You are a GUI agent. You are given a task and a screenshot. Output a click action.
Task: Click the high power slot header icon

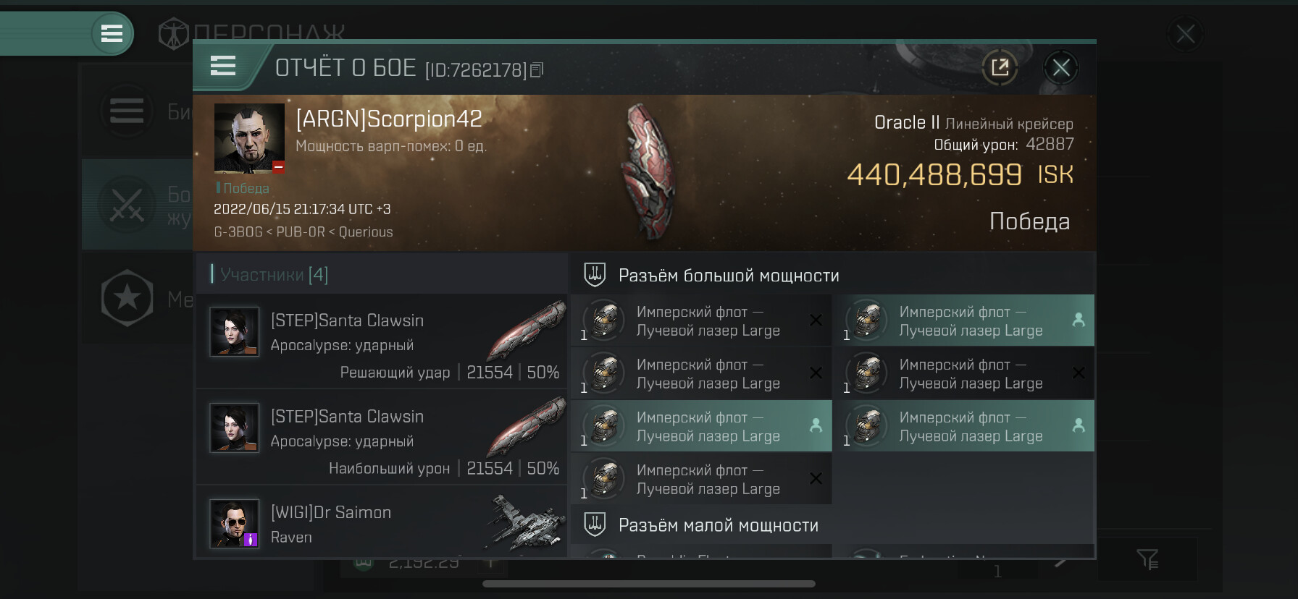click(595, 275)
